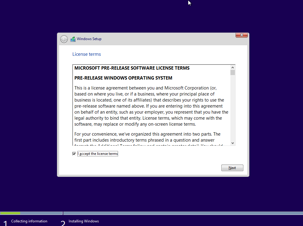
Task: Click the paragraph starting 'This is a license agreement'
Action: (x=151, y=106)
